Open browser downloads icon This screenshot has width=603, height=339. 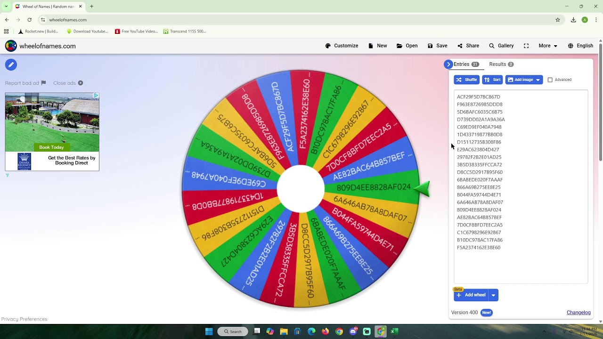pos(573,20)
